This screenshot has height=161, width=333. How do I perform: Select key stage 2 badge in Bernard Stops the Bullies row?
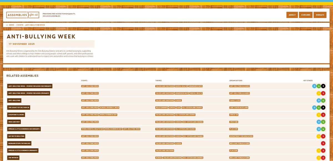pos(323,143)
